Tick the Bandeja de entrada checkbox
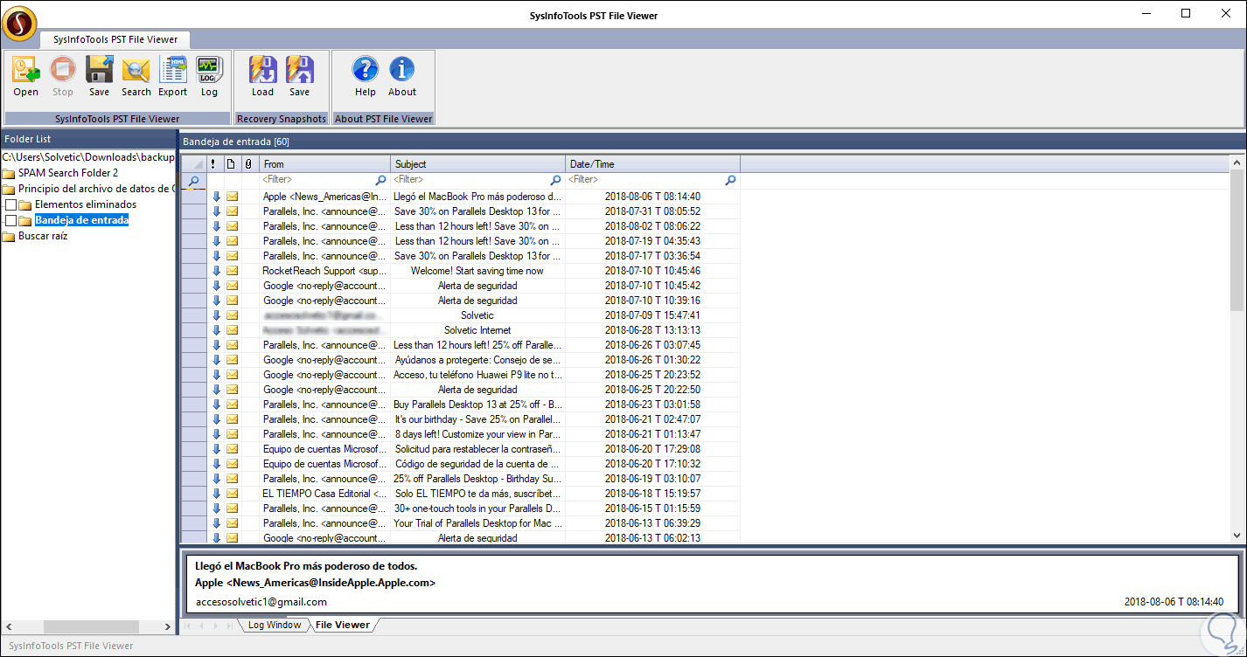 coord(11,220)
